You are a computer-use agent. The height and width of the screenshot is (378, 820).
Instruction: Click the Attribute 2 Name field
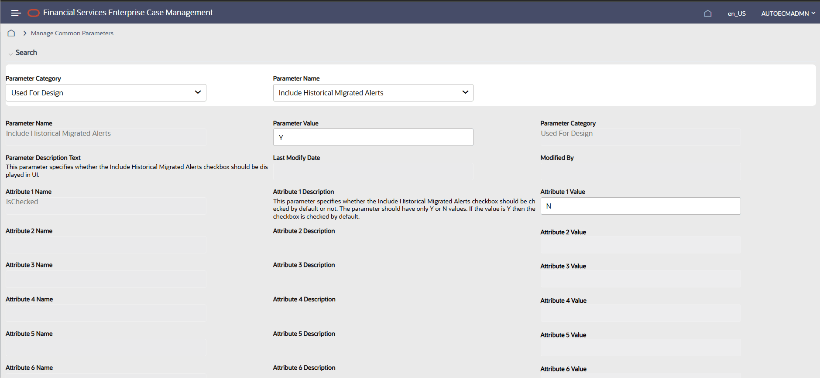106,245
